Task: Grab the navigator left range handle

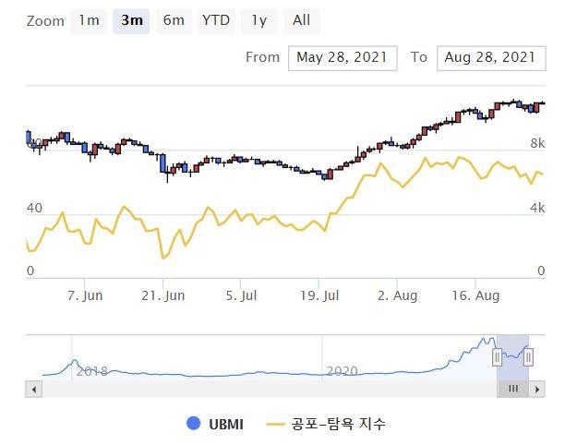Action: (x=497, y=357)
